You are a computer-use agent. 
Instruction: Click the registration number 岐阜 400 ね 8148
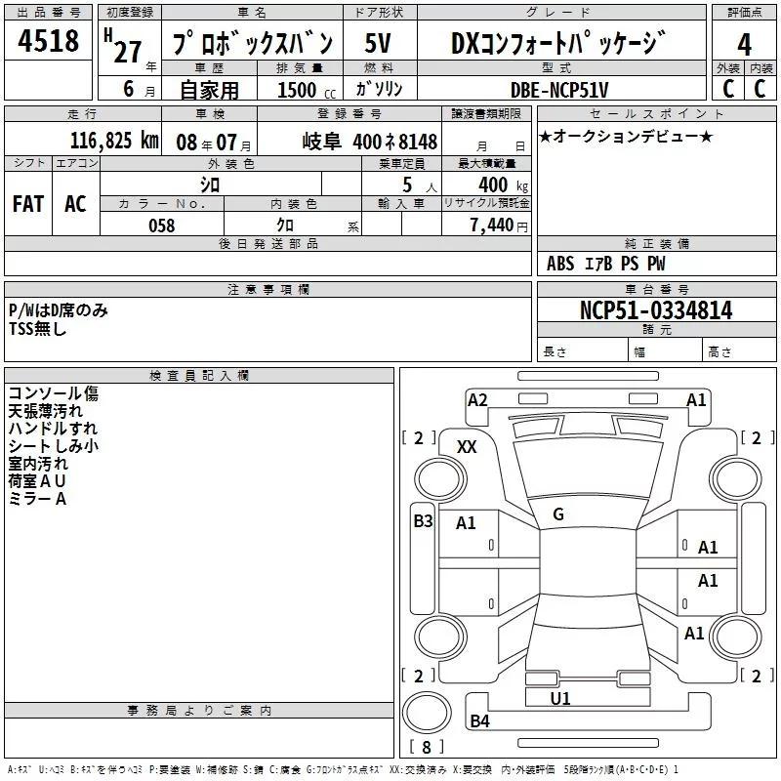tap(370, 142)
